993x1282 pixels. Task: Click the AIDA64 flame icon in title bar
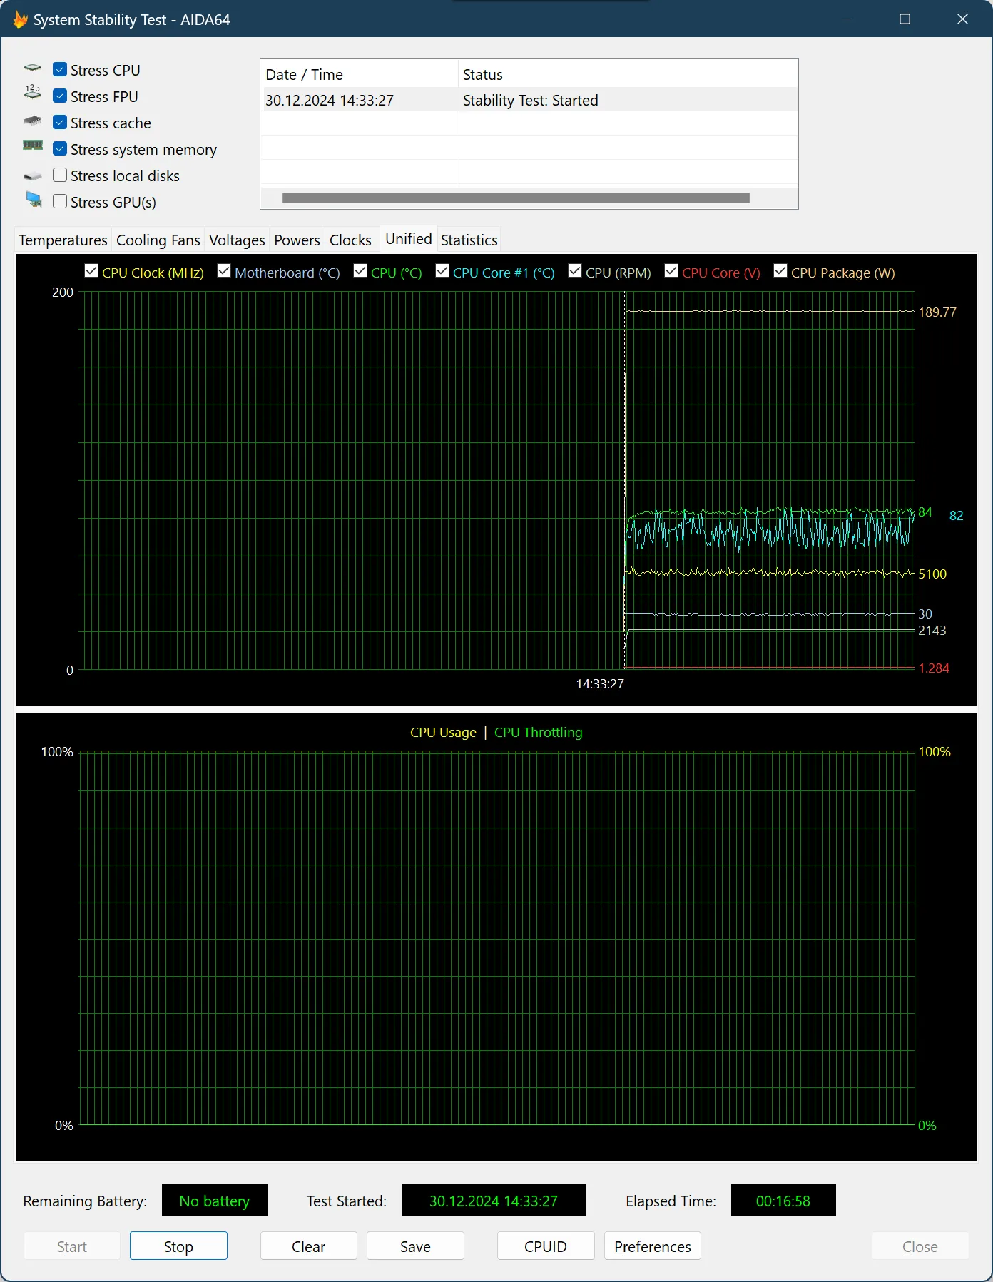20,19
